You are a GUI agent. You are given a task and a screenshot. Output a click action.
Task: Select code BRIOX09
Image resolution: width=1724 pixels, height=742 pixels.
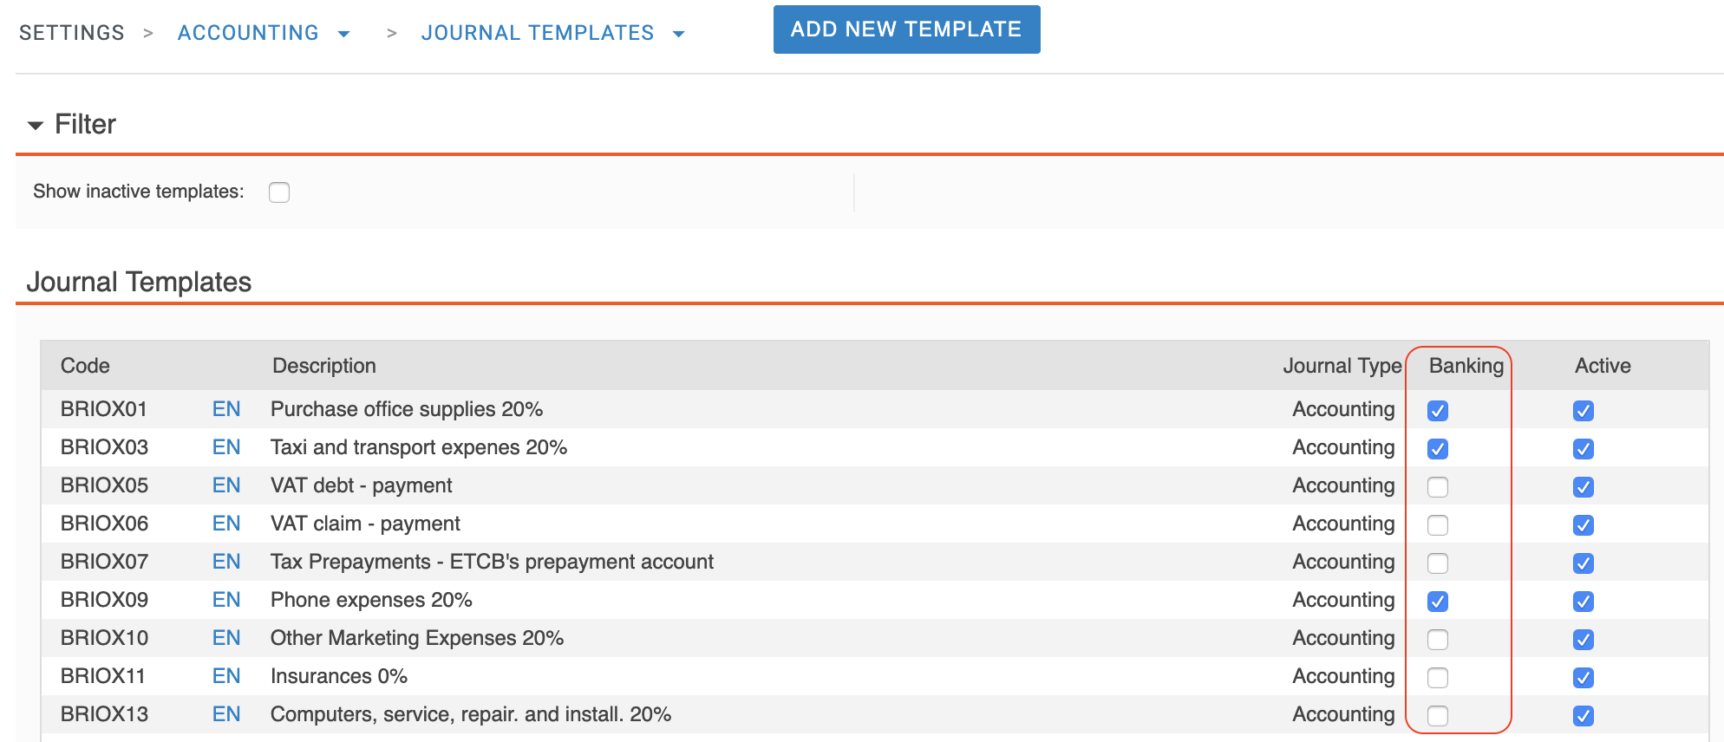[x=104, y=600]
